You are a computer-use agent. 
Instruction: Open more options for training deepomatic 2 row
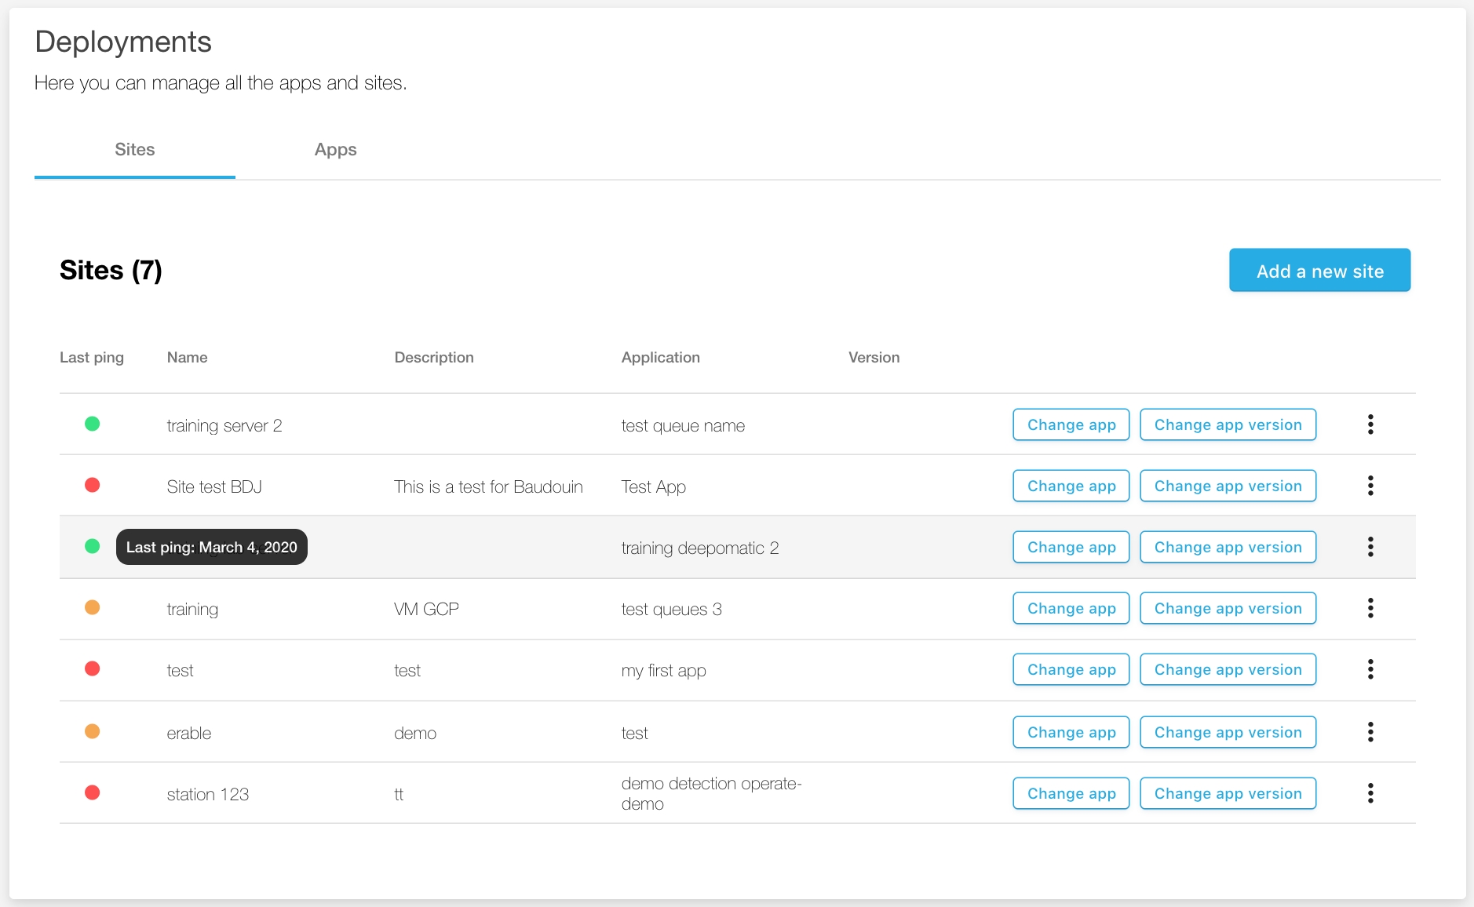pyautogui.click(x=1370, y=547)
